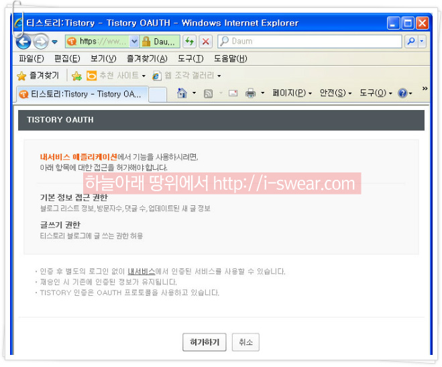Click the 기본 정보 접근 권한 heading
Screen dimensions: 442x367
(x=74, y=197)
